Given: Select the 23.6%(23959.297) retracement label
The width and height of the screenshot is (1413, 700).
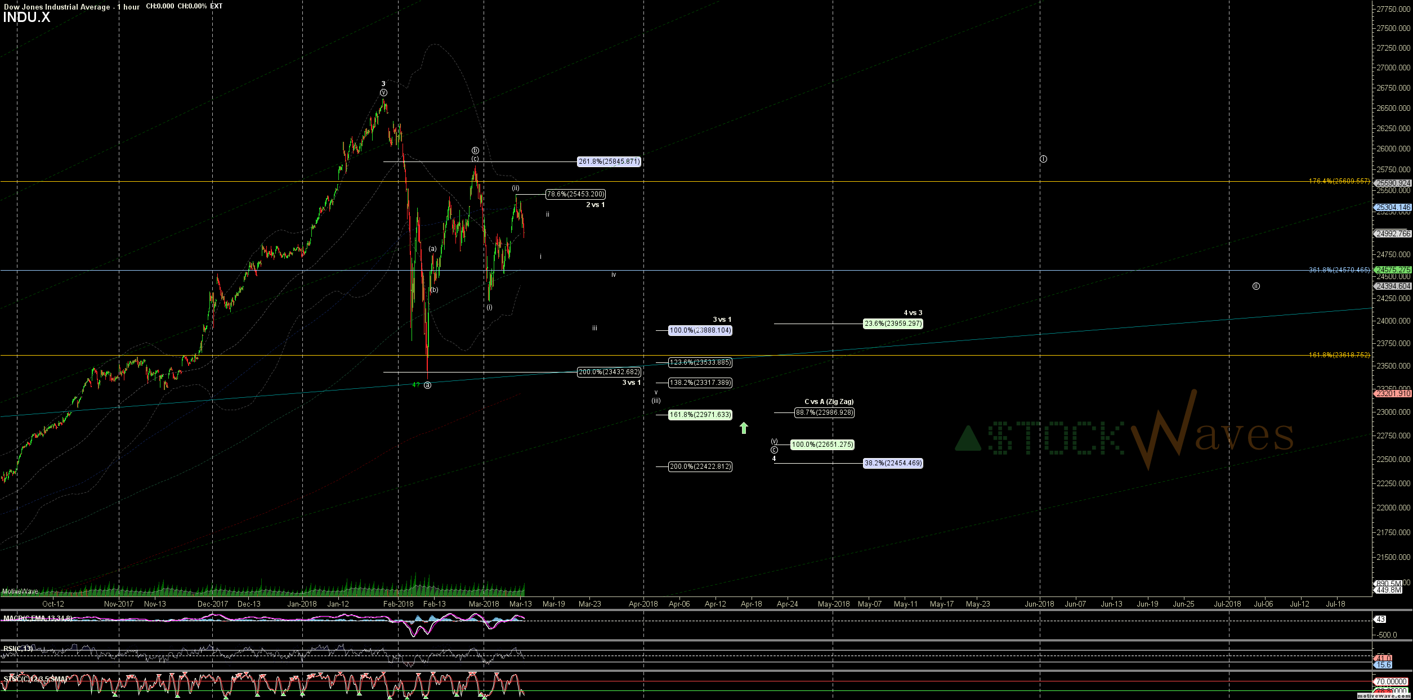Looking at the screenshot, I should click(893, 324).
